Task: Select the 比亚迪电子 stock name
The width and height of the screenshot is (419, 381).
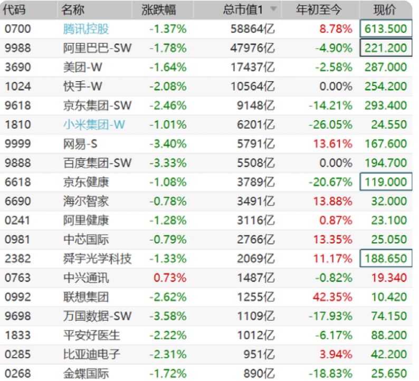Action: [92, 354]
